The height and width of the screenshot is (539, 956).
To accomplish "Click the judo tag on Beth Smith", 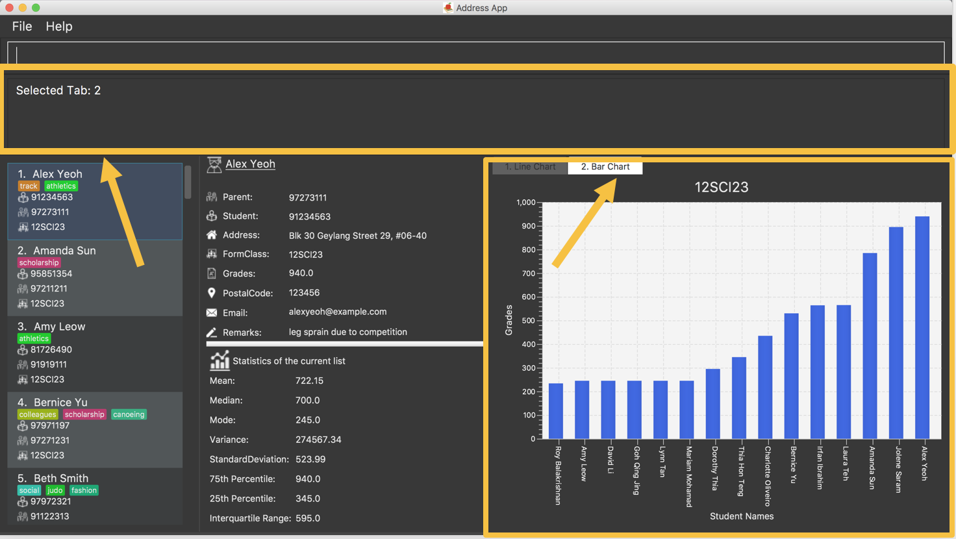I will pos(55,491).
